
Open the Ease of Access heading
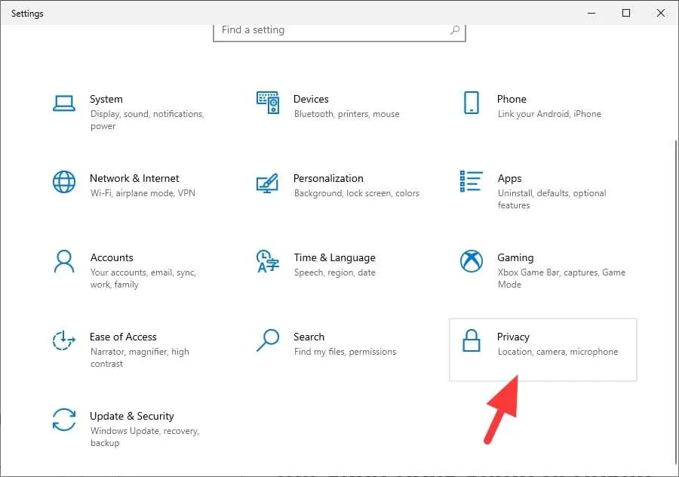click(123, 337)
